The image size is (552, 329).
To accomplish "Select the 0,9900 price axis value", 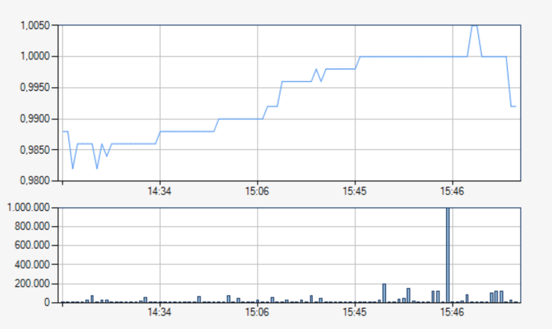I will pyautogui.click(x=35, y=119).
